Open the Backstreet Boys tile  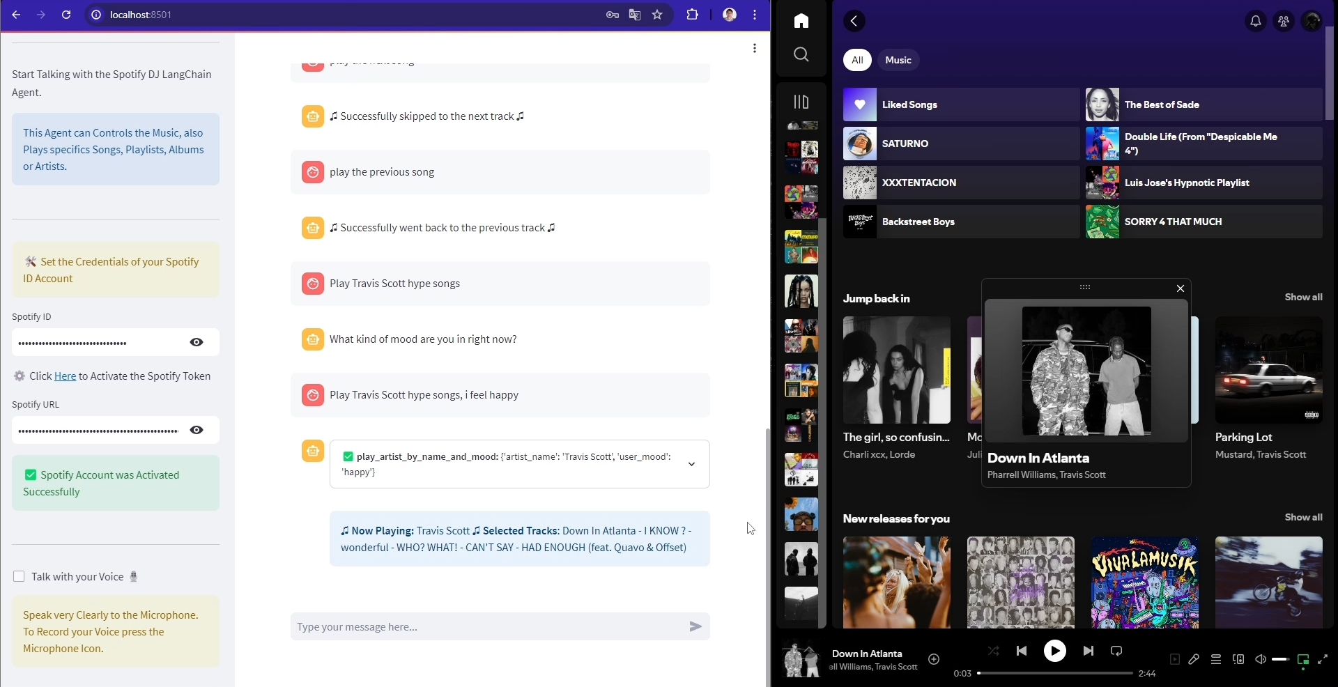pos(961,222)
